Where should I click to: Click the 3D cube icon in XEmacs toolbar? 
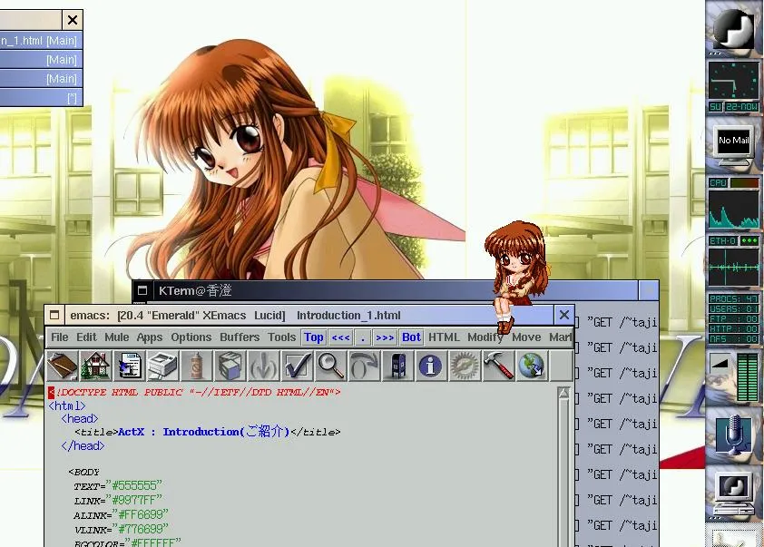tap(230, 366)
